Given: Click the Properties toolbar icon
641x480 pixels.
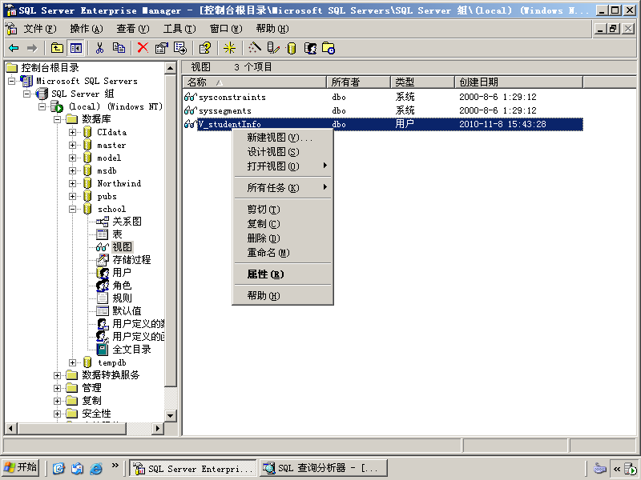Looking at the screenshot, I should [161, 48].
